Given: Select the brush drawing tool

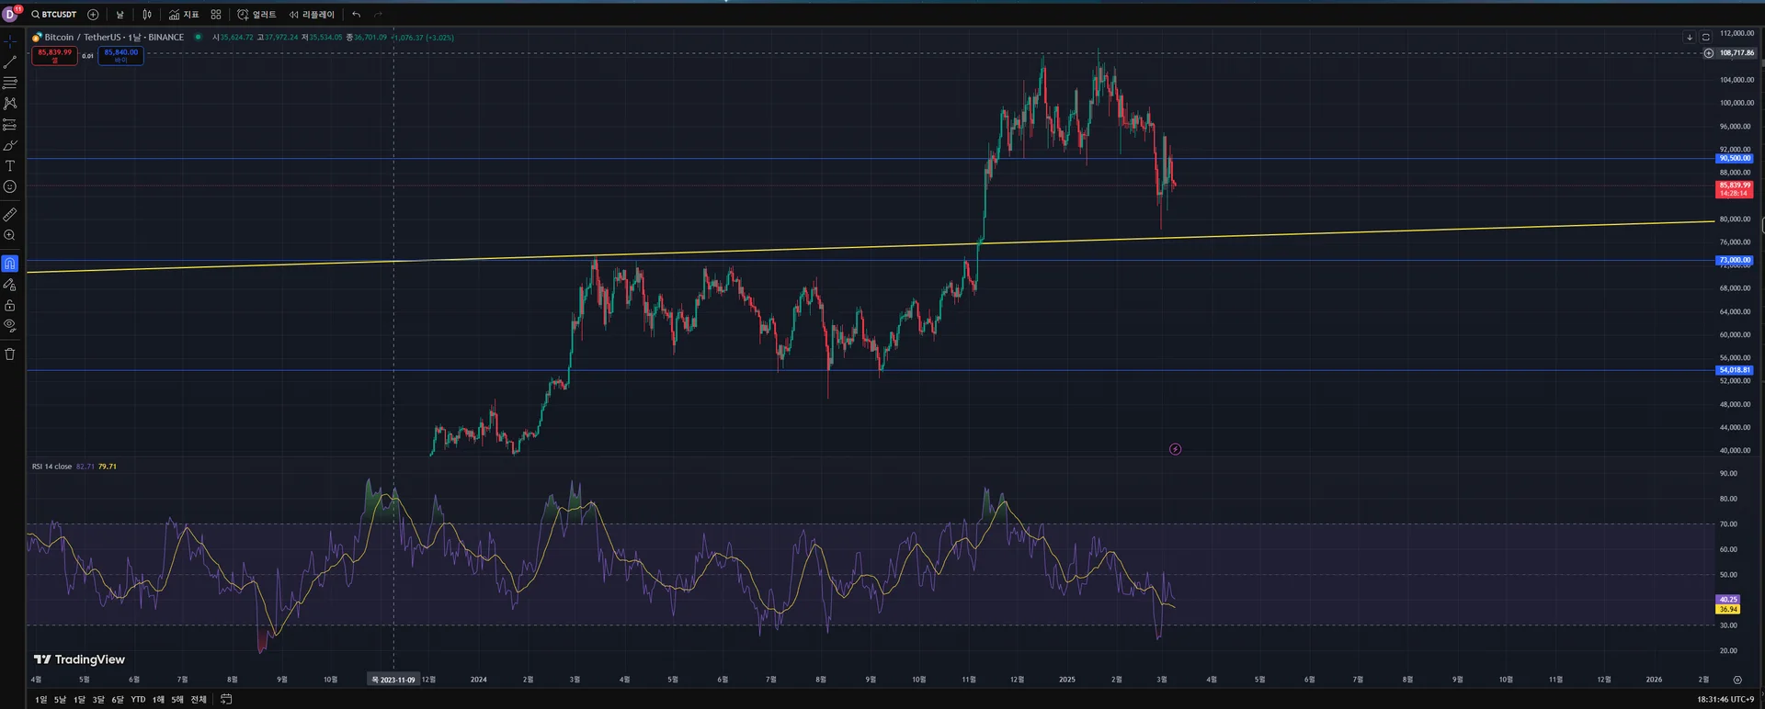Looking at the screenshot, I should click(x=10, y=145).
